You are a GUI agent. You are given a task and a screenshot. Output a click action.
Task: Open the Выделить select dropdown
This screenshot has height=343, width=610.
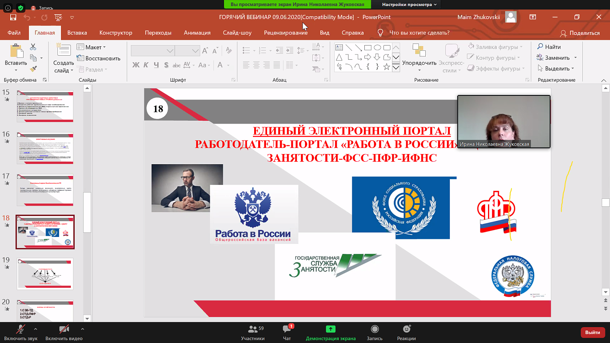[x=556, y=69]
